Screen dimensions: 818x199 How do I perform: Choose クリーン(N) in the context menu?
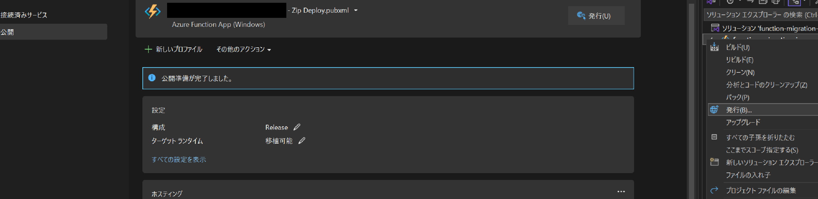[x=740, y=72]
